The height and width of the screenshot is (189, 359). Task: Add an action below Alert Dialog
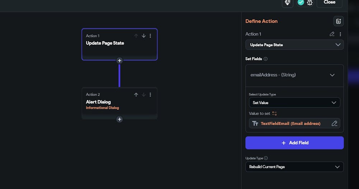120,119
